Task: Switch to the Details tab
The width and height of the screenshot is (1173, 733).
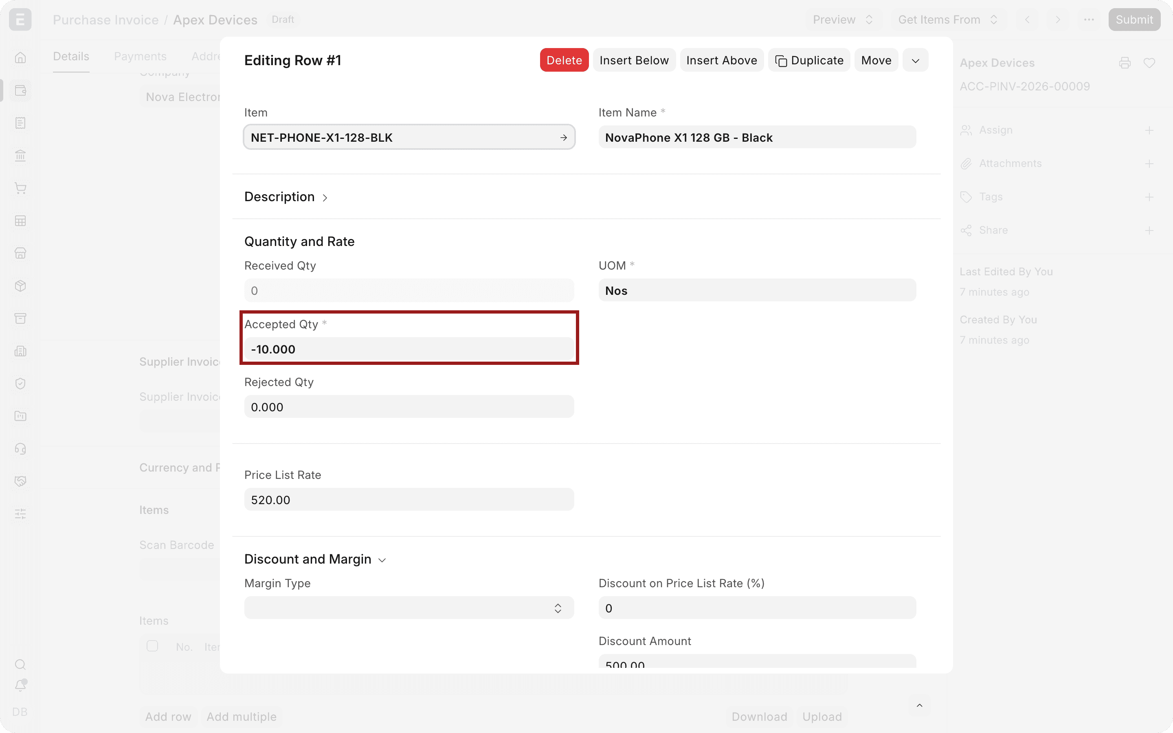Action: pos(71,57)
